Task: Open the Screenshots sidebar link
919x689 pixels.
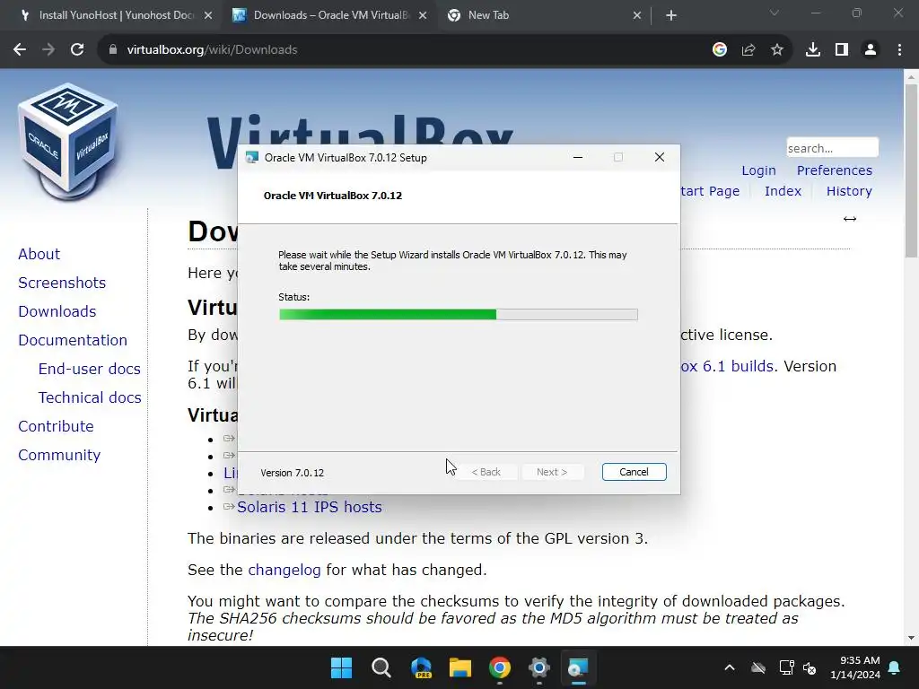Action: [62, 283]
